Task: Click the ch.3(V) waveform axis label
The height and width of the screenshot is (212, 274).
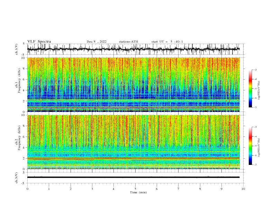Action: click(17, 178)
